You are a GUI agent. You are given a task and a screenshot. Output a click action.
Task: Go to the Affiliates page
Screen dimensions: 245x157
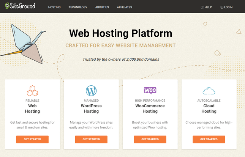point(125,7)
